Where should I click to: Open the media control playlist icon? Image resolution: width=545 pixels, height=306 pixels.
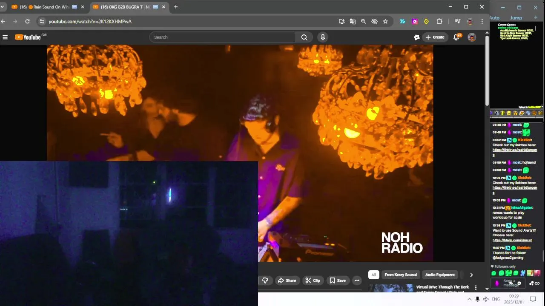[457, 21]
